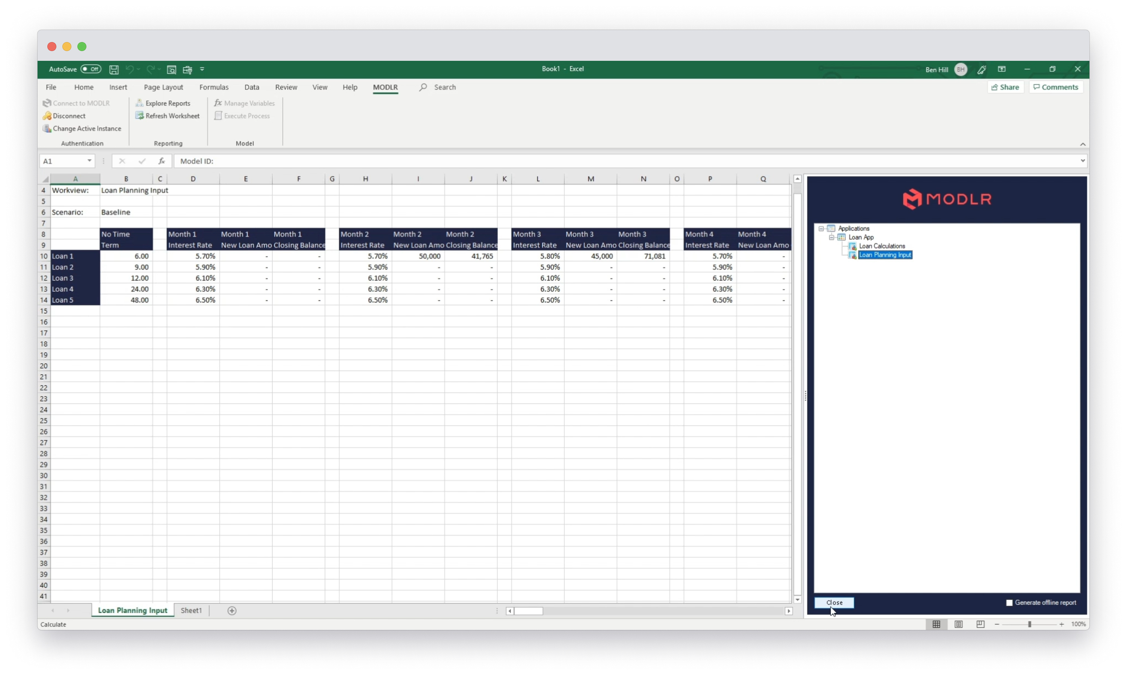Expand the formula bar with its arrow
The width and height of the screenshot is (1127, 675).
[1082, 161]
